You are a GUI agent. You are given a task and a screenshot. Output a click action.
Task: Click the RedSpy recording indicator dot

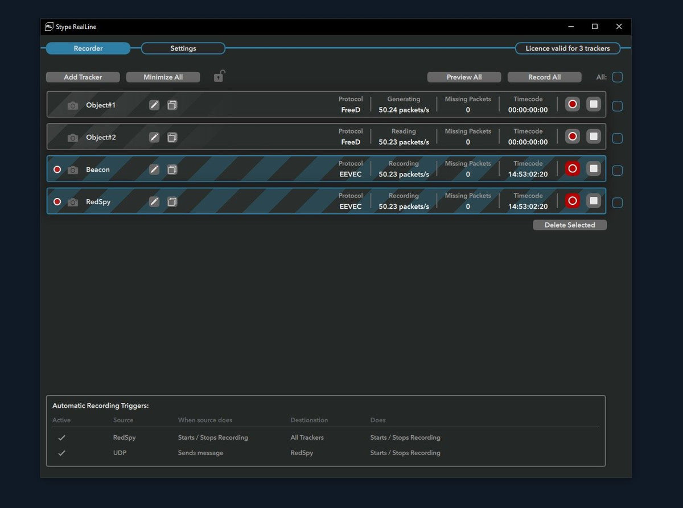pyautogui.click(x=57, y=202)
